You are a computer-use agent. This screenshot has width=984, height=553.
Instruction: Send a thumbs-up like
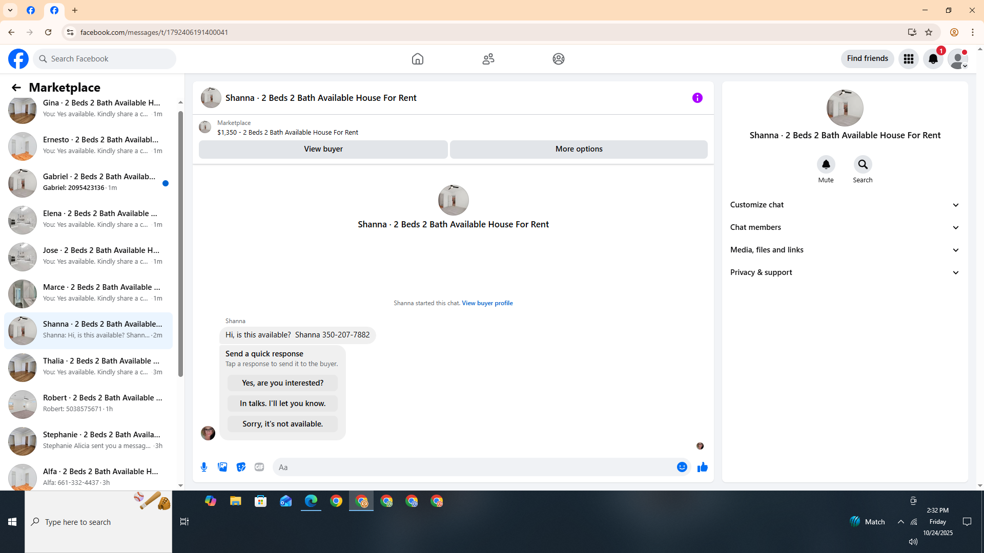point(702,467)
